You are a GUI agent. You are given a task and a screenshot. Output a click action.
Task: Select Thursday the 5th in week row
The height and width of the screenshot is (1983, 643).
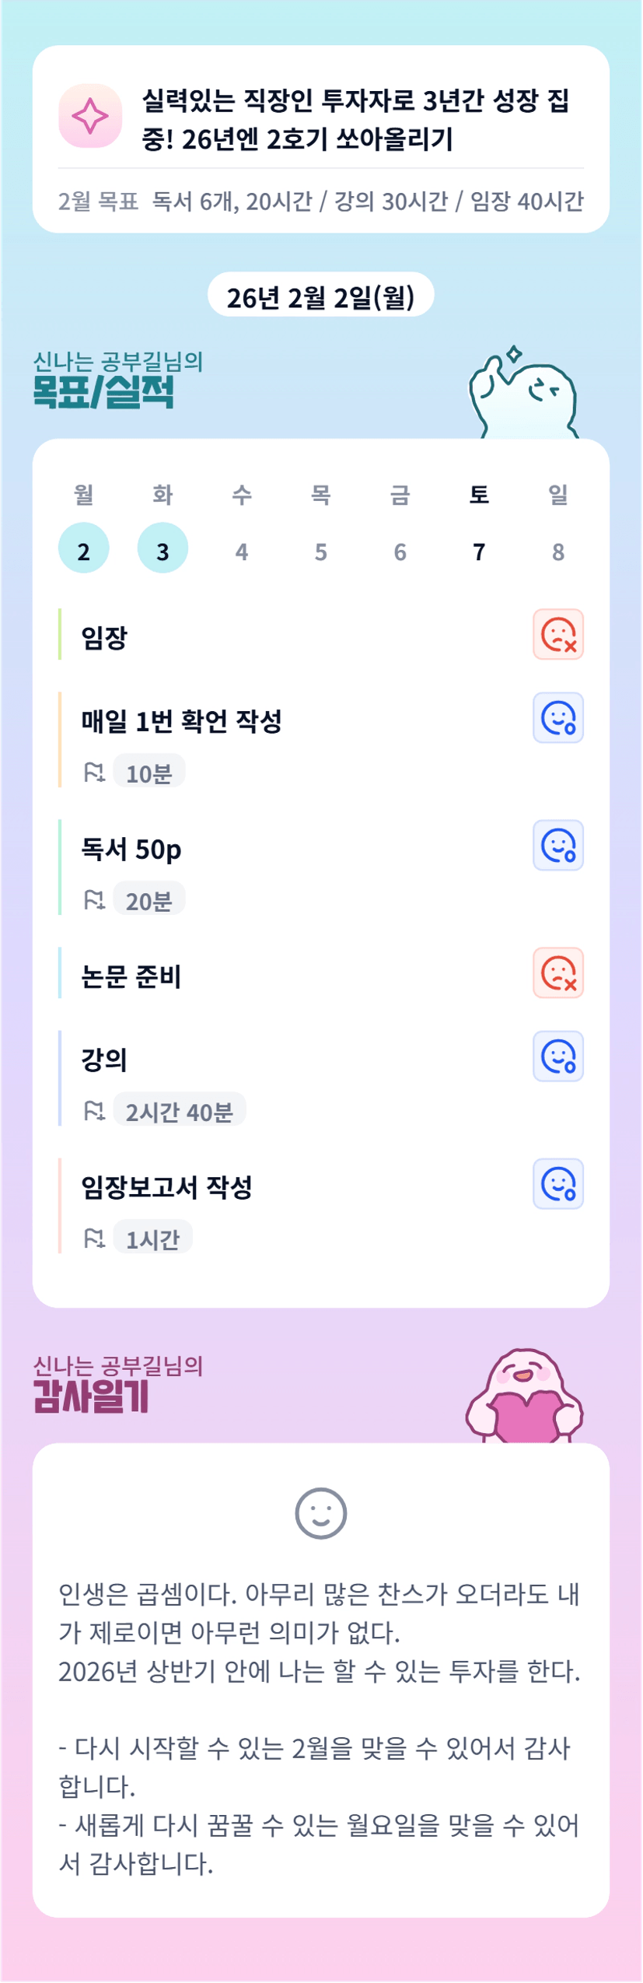(320, 551)
